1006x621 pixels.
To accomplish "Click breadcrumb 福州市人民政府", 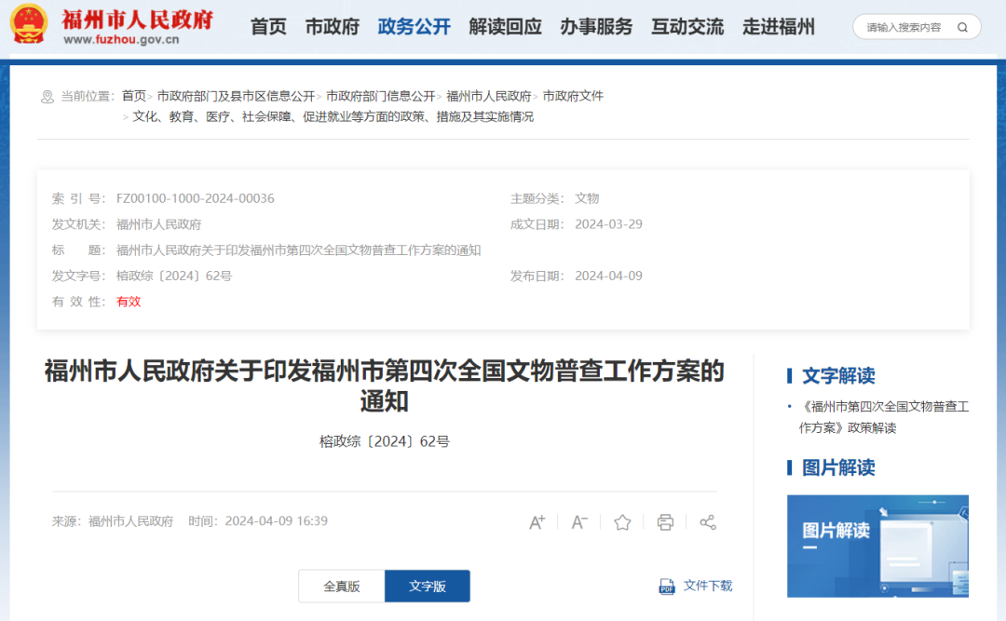I will tap(489, 96).
